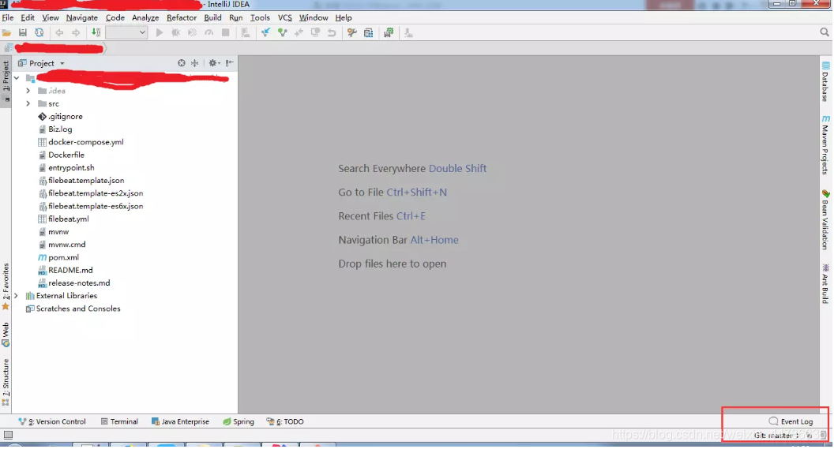Navigate forward with the right arrow icon
The height and width of the screenshot is (449, 834).
click(76, 33)
